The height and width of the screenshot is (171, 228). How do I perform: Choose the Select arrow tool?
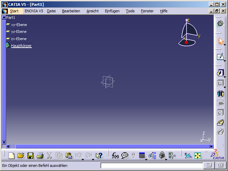(x=221, y=41)
